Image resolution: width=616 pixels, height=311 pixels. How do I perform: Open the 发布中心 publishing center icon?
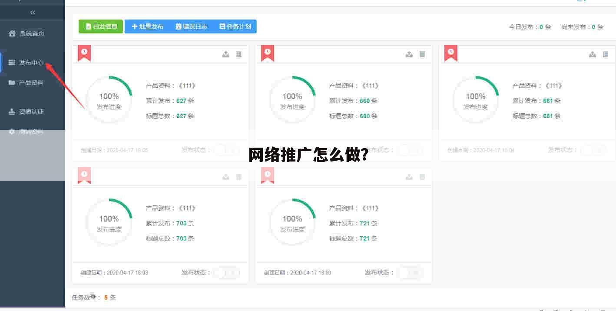tap(11, 62)
